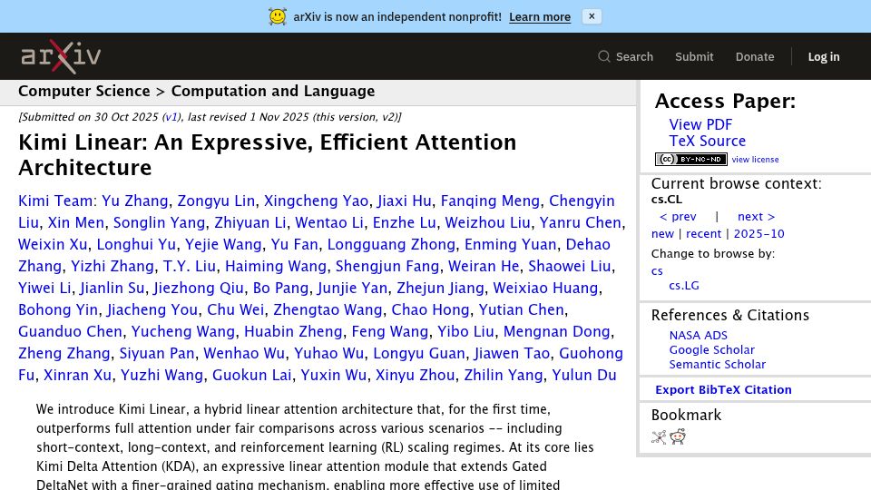Open author Guokun Lai

(251, 375)
